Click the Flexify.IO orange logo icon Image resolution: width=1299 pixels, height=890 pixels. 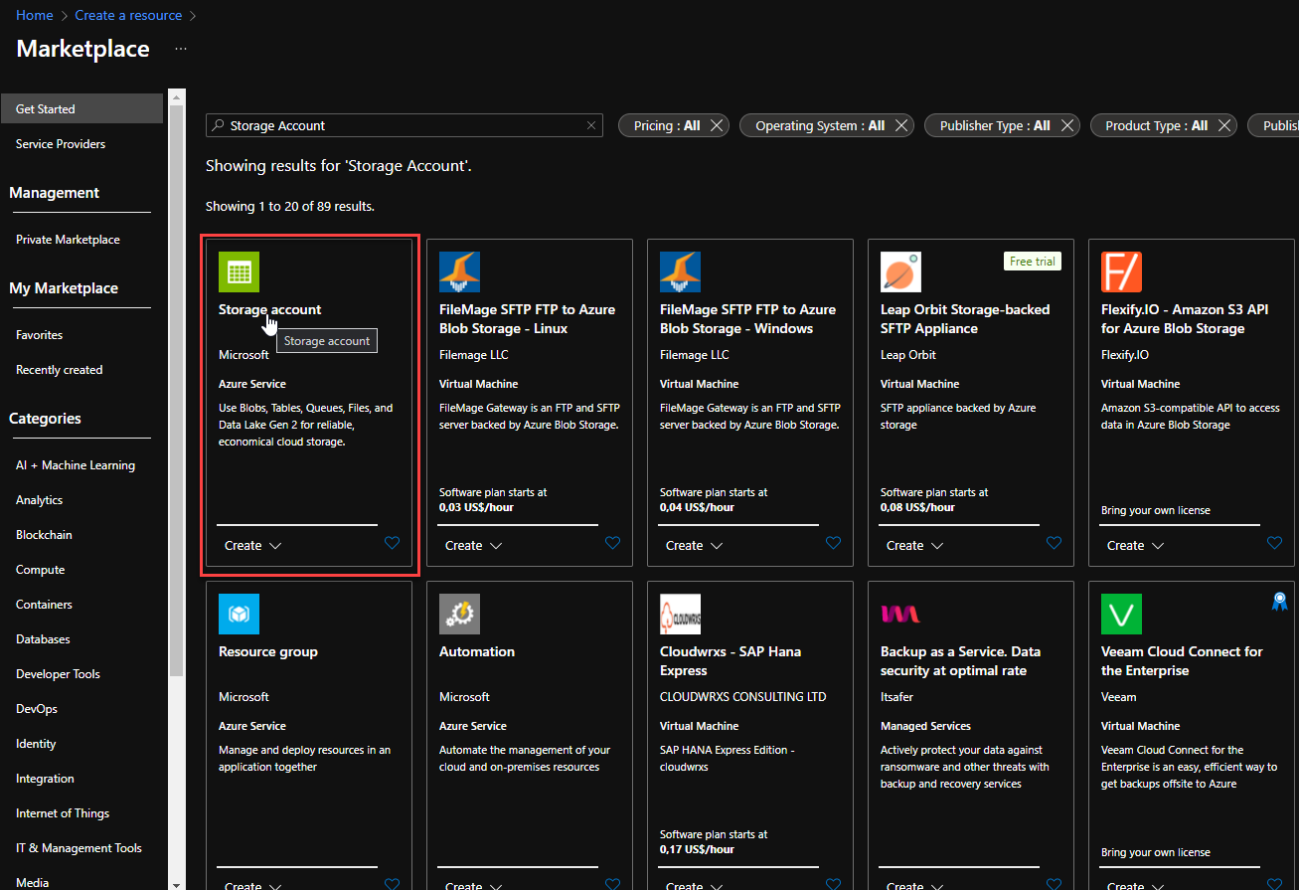click(1121, 271)
